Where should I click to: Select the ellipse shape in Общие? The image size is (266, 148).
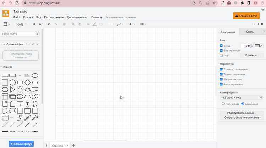tap(35, 75)
